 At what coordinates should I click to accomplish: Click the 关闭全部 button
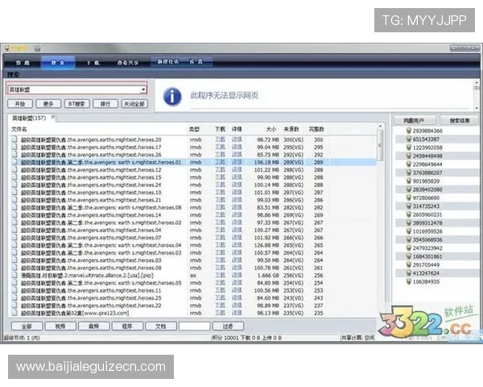click(x=134, y=104)
